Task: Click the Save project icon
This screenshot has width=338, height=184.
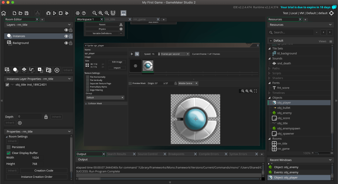Action: pos(26,13)
